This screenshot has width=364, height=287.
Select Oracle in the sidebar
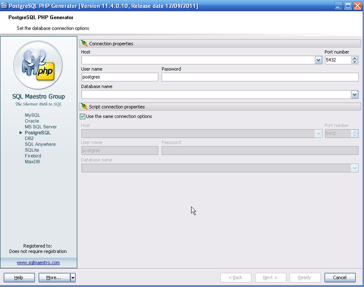pos(32,121)
